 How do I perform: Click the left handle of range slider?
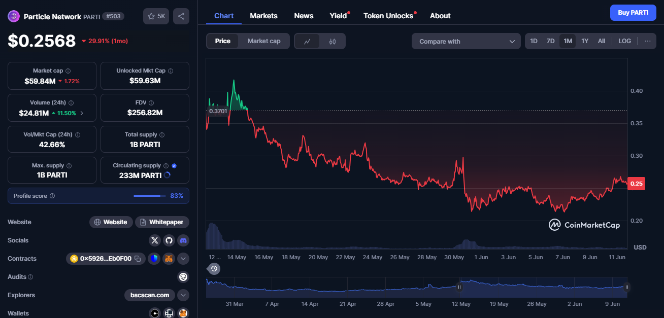459,287
